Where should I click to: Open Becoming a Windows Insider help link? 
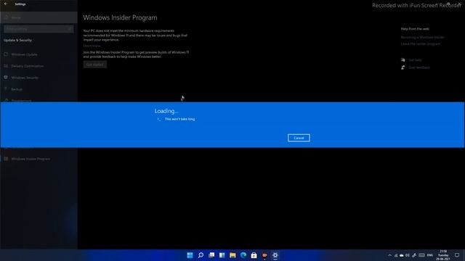[423, 37]
